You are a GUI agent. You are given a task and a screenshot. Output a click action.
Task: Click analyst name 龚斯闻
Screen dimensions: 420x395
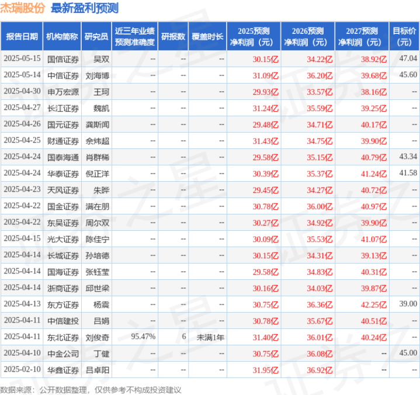pos(98,124)
